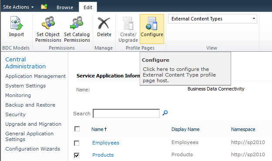Sort by the Name column header
The width and height of the screenshot is (272, 161).
(x=99, y=129)
